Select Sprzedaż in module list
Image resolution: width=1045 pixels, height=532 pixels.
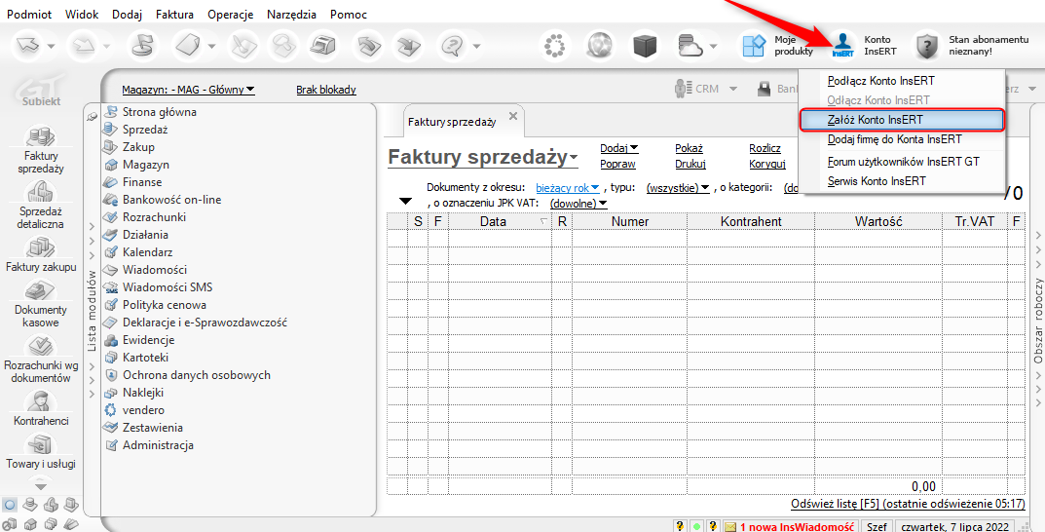coord(144,130)
